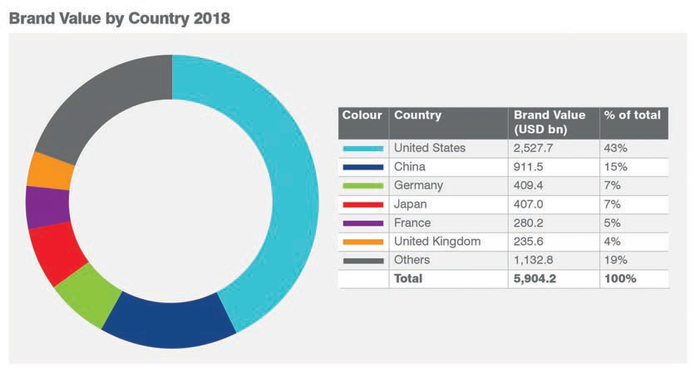
Task: Click the dark blue China legend swatch
Action: (x=363, y=168)
